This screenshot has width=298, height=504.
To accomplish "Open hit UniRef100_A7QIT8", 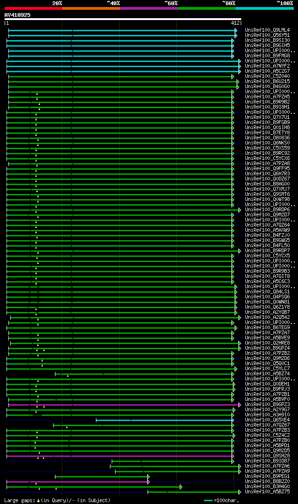I will click(x=267, y=276).
